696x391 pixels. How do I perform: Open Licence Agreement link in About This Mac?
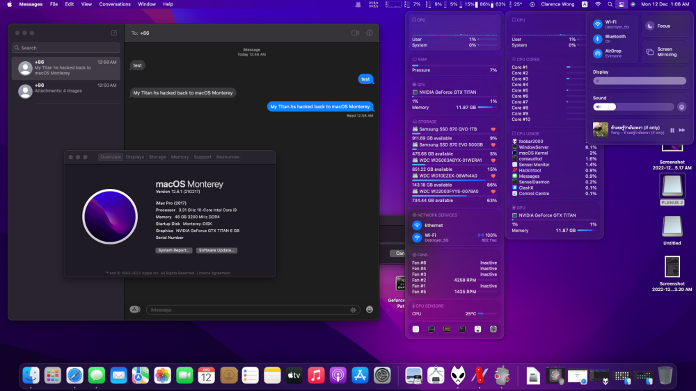[214, 273]
